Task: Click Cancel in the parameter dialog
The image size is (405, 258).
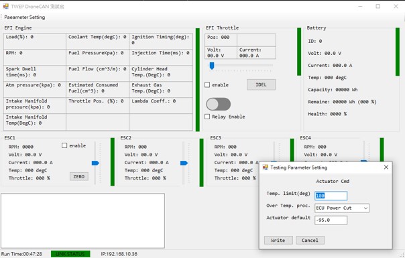Action: (310, 241)
